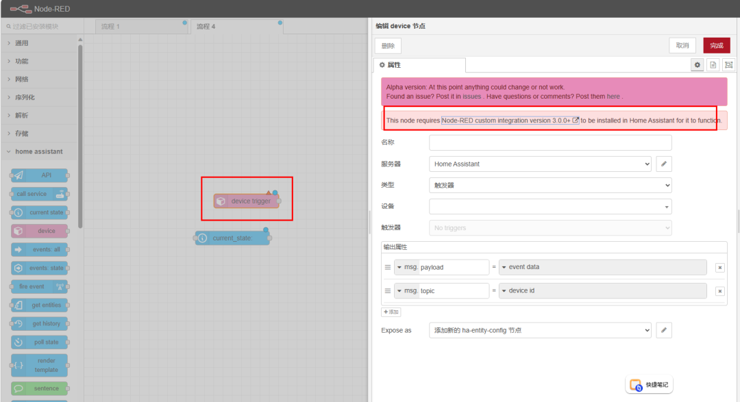Click the palette filter search box
The width and height of the screenshot is (740, 402).
pyautogui.click(x=42, y=27)
